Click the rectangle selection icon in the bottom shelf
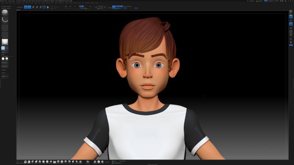294x165 pixels. (x=18, y=162)
